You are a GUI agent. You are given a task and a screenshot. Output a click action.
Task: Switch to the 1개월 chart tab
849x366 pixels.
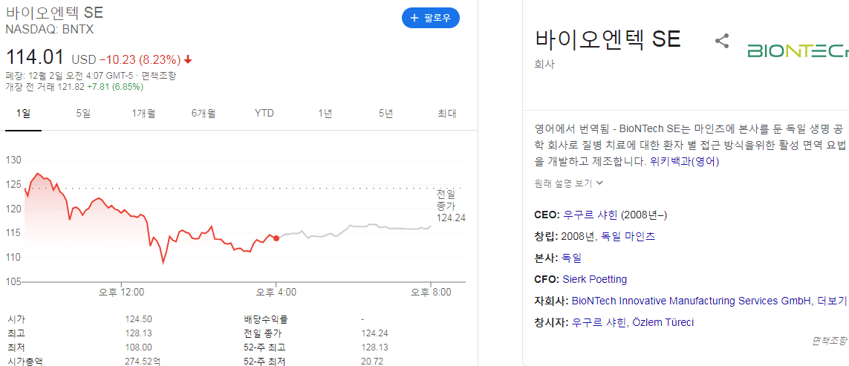(143, 113)
